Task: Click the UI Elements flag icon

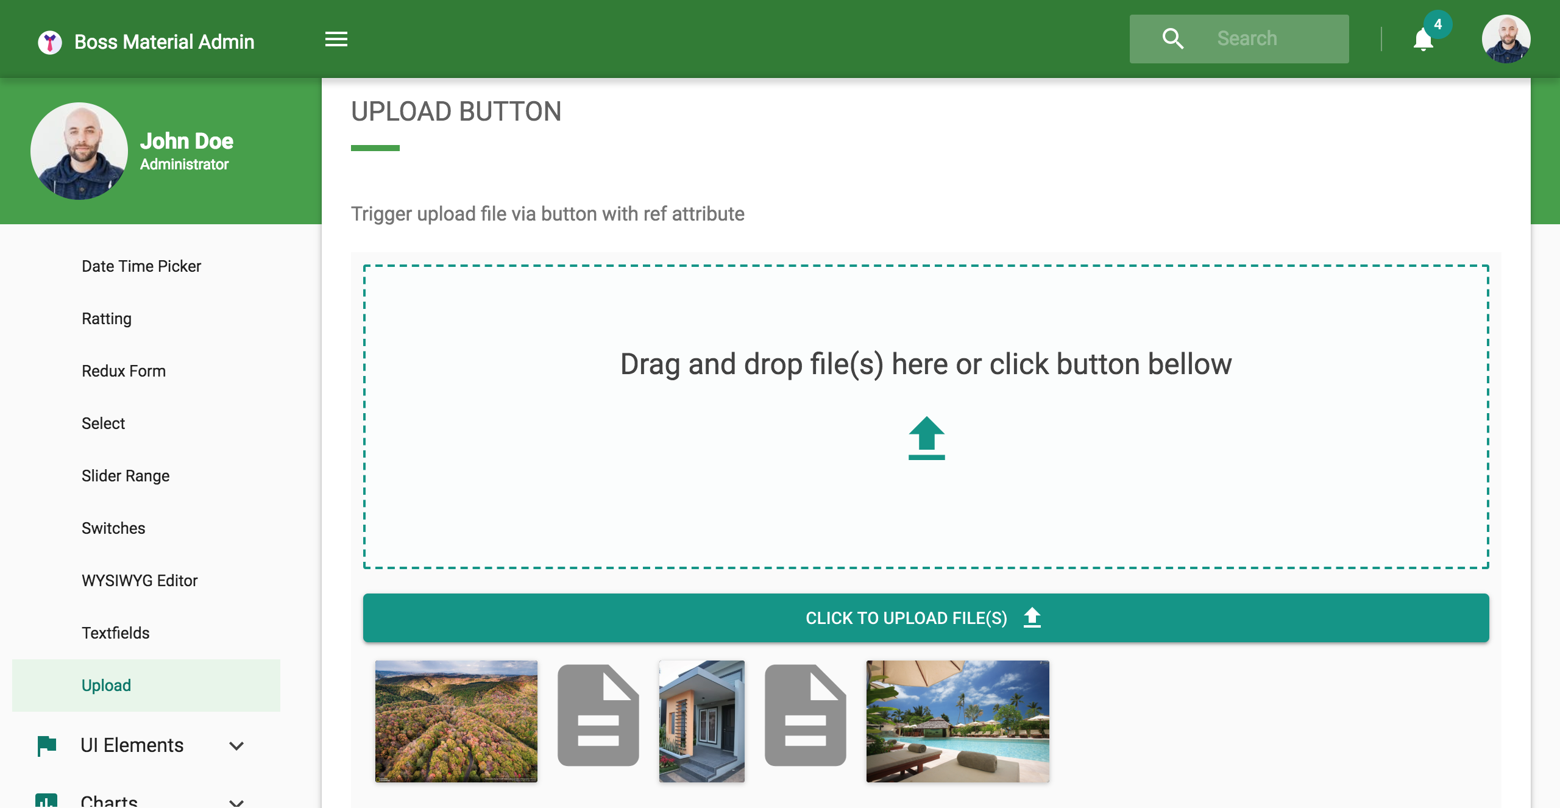Action: tap(47, 745)
